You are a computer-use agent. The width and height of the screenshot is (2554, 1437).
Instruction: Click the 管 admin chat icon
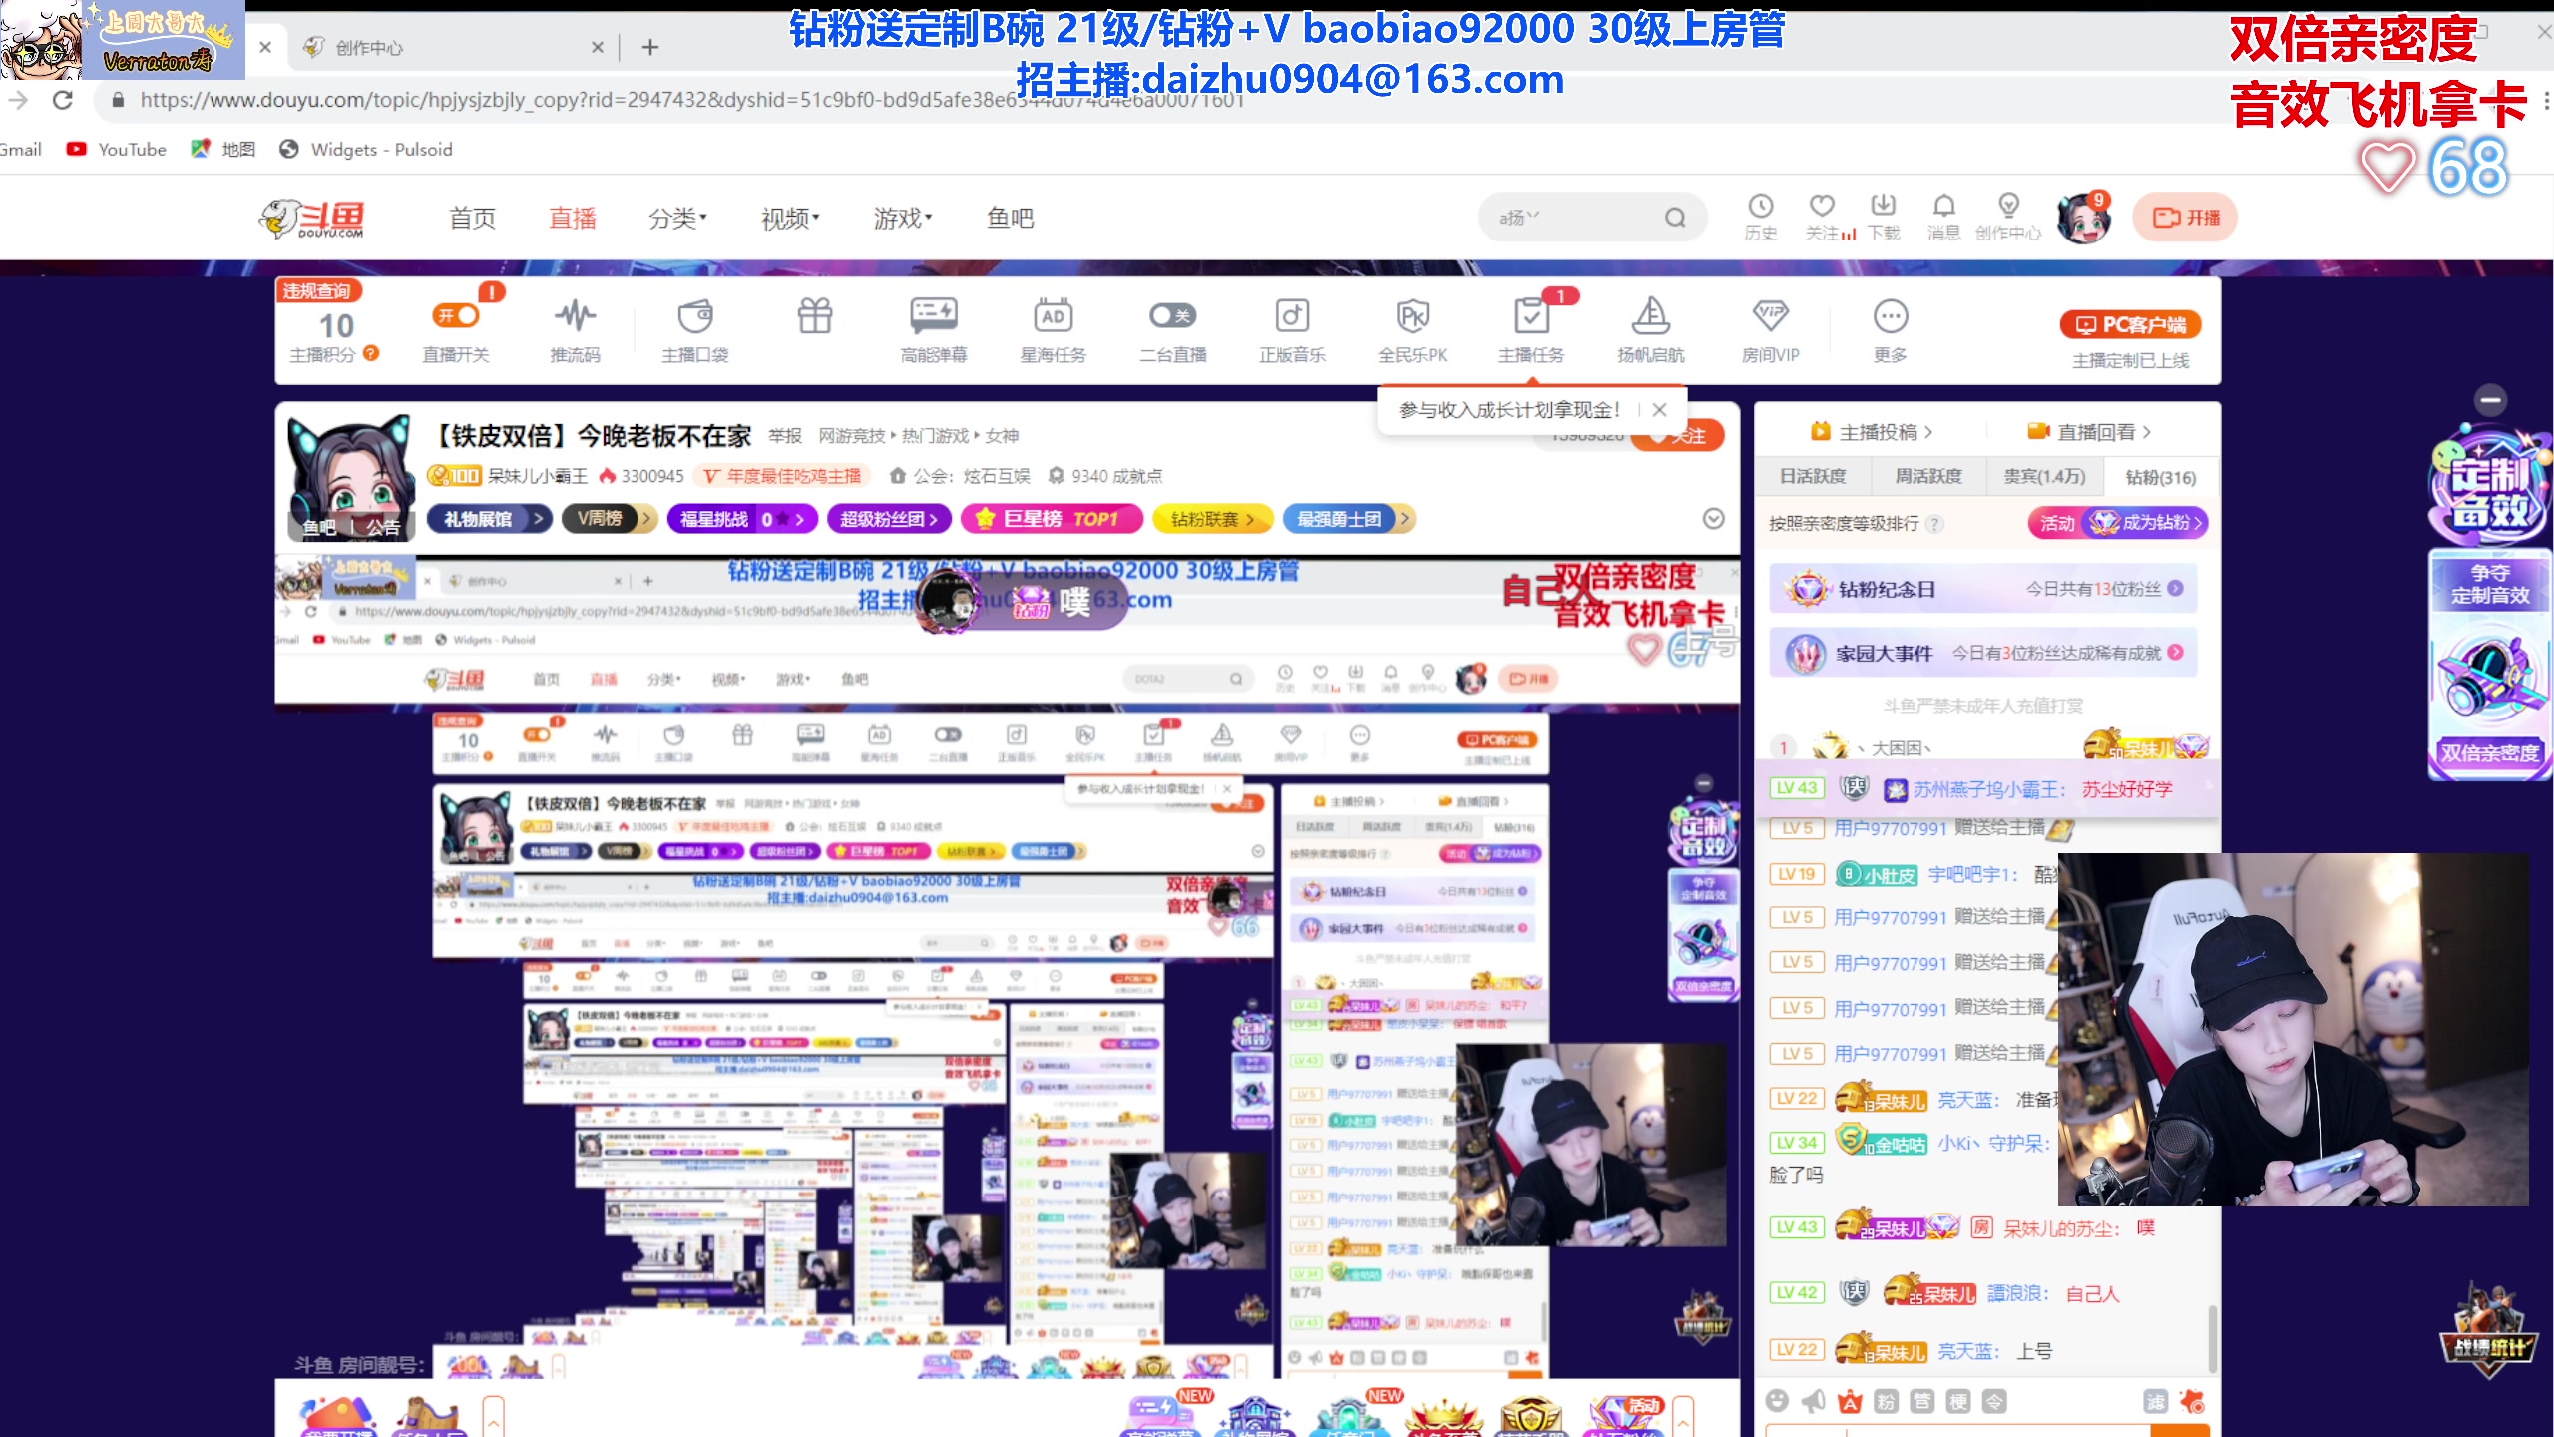(1921, 1401)
